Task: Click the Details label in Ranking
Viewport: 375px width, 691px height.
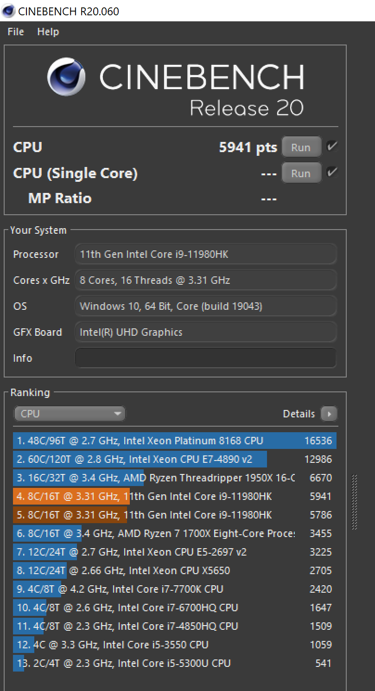Action: [x=299, y=414]
